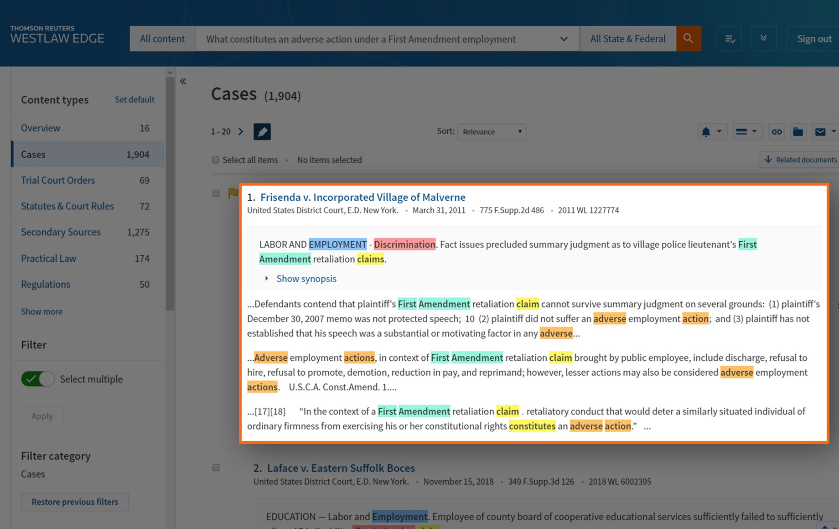
Task: Collapse sidebar with double chevron icon
Action: pos(183,82)
